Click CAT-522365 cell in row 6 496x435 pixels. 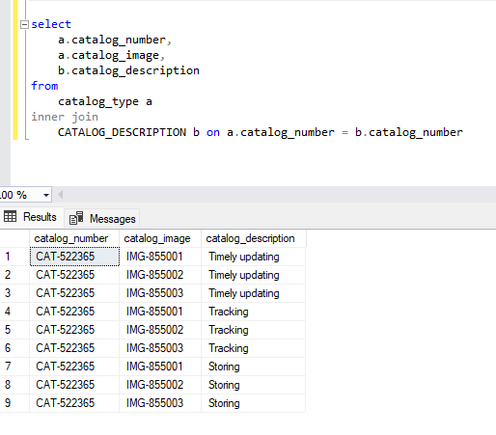[x=74, y=348]
